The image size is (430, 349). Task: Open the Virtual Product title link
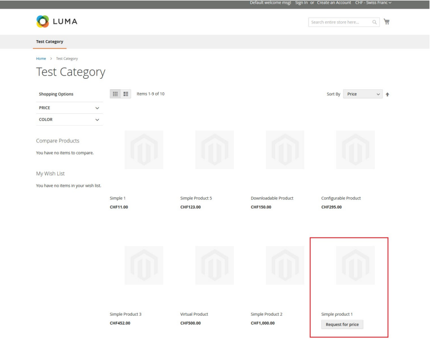tap(194, 314)
